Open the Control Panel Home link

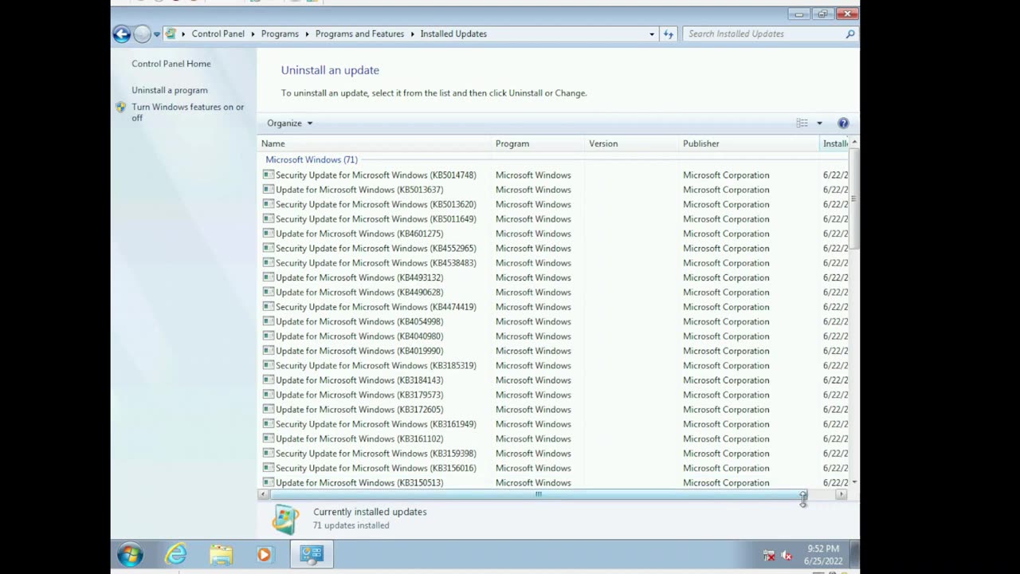pos(171,64)
